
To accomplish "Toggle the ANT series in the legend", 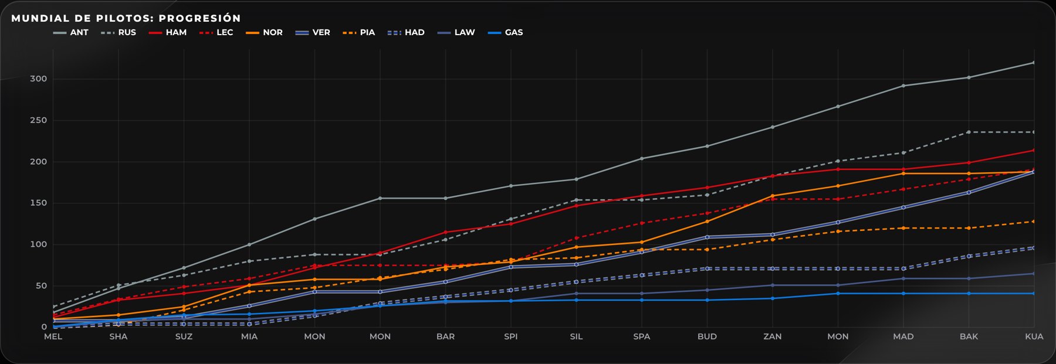I will [x=71, y=33].
